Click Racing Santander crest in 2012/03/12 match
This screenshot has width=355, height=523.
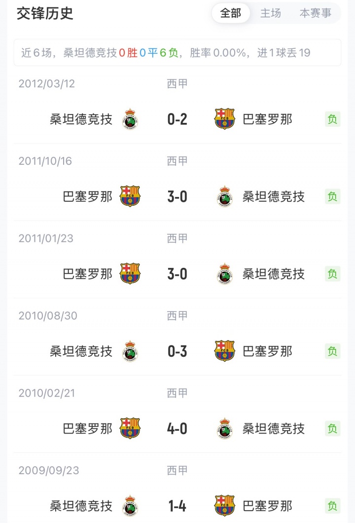[x=130, y=119]
